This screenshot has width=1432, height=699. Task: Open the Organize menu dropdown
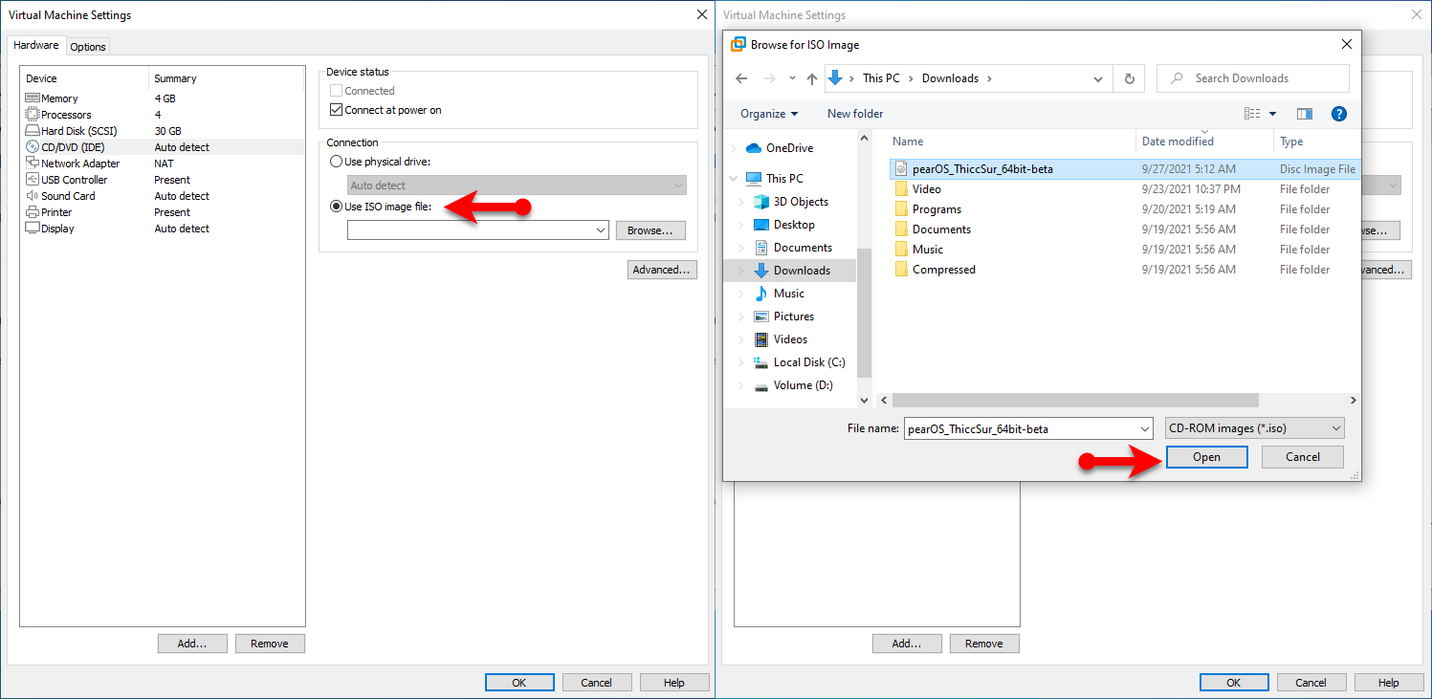tap(769, 114)
